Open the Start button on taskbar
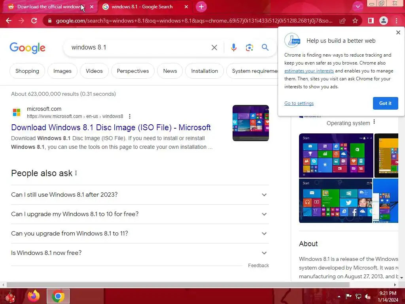Screen dimensions: 405x304 [10, 296]
